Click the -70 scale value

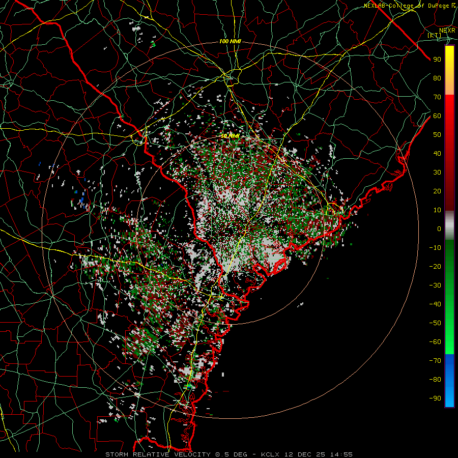(x=435, y=361)
